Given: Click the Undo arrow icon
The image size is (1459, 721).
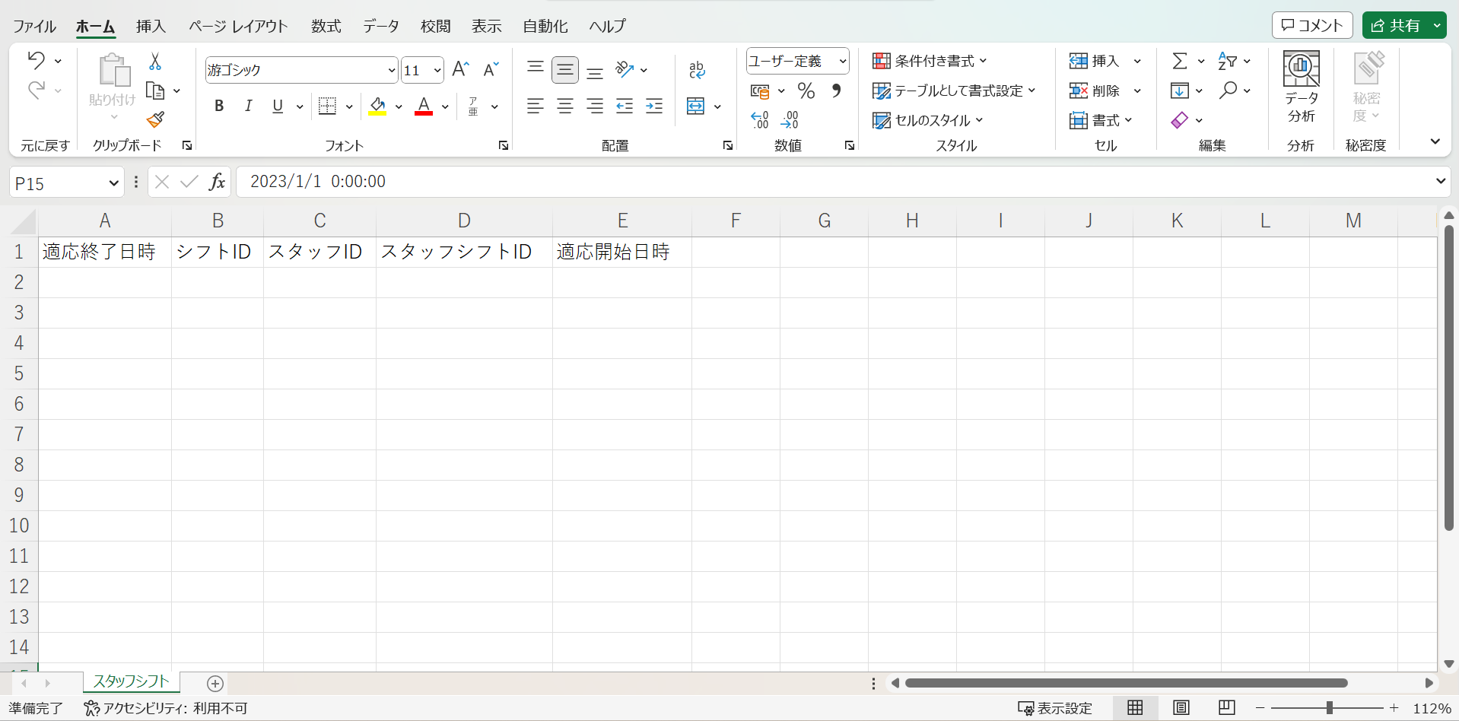Looking at the screenshot, I should tap(36, 60).
